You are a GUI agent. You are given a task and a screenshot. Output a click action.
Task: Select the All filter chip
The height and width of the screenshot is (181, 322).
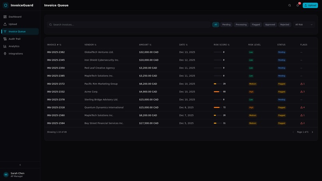[216, 25]
